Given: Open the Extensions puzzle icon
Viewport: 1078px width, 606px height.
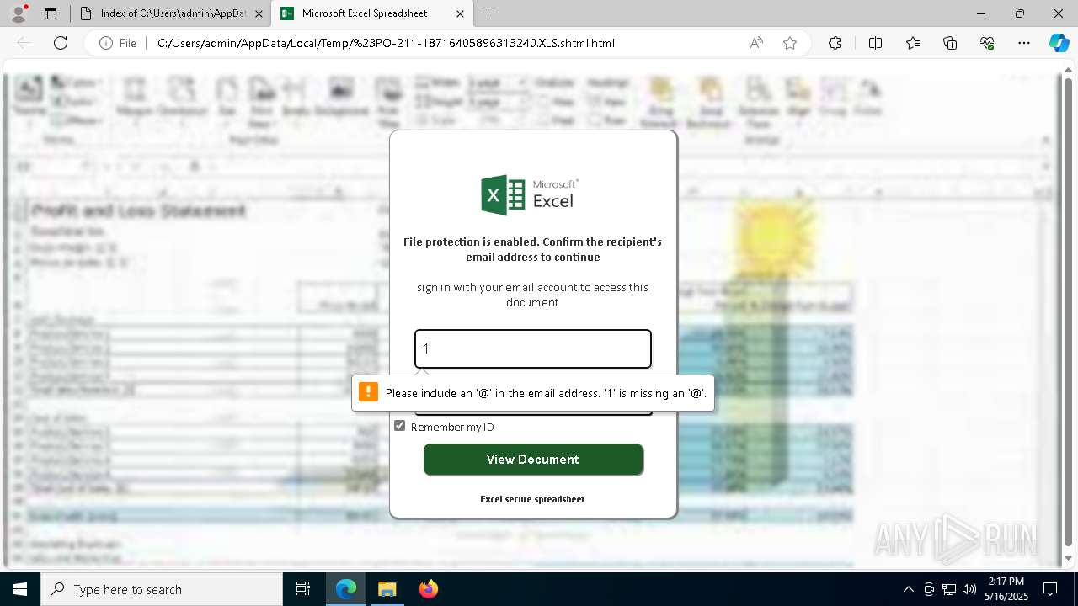Looking at the screenshot, I should 835,43.
